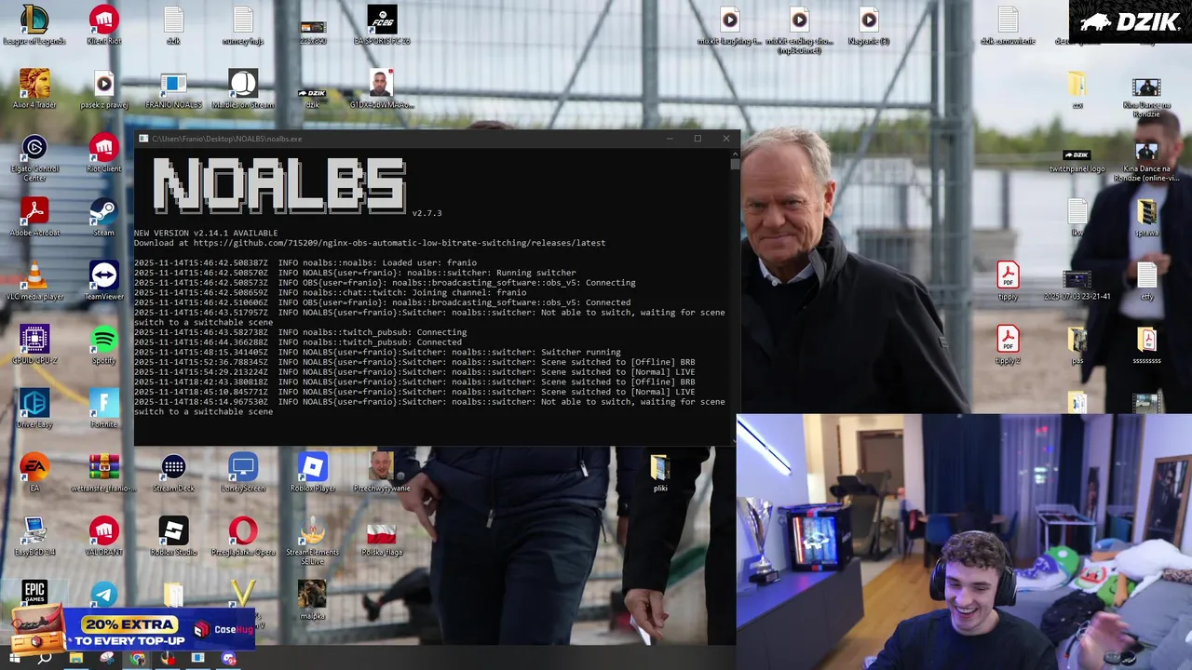This screenshot has width=1192, height=670.
Task: Switch to Chrome in the taskbar
Action: point(138,659)
